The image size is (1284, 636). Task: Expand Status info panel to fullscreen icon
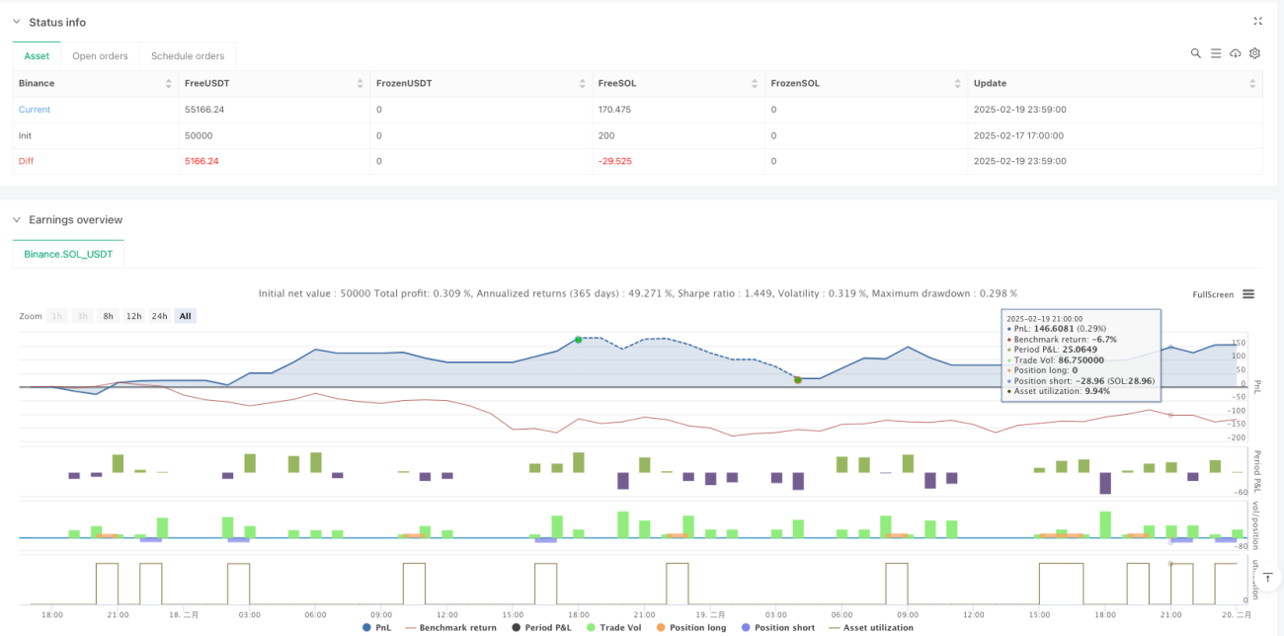click(x=1257, y=21)
